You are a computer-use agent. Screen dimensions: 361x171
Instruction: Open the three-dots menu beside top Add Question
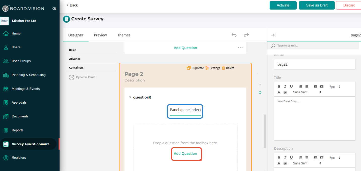point(240,48)
